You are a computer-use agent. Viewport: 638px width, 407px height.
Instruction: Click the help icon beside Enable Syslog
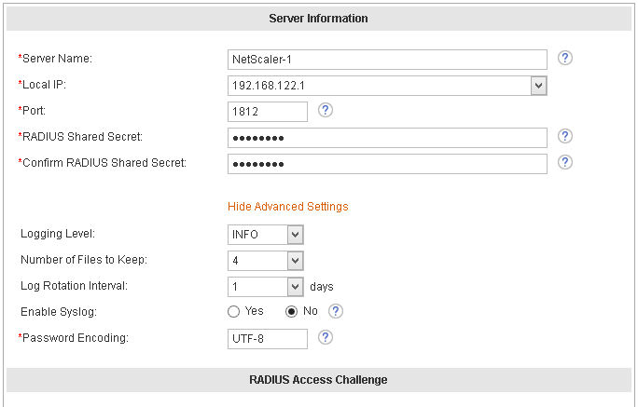click(x=336, y=311)
